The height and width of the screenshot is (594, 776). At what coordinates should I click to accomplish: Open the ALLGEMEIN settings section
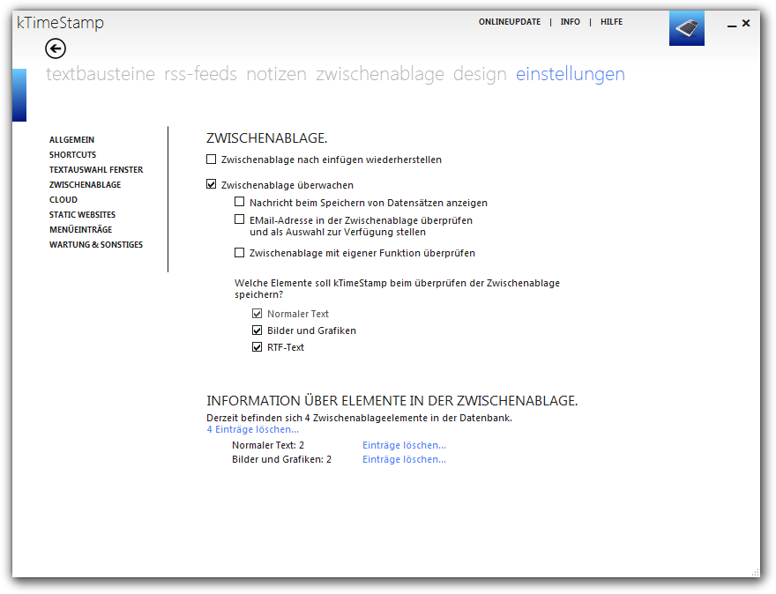click(x=71, y=140)
